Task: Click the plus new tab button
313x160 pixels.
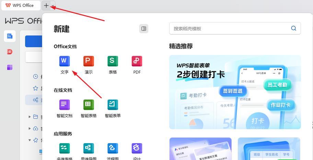Action: (46, 5)
